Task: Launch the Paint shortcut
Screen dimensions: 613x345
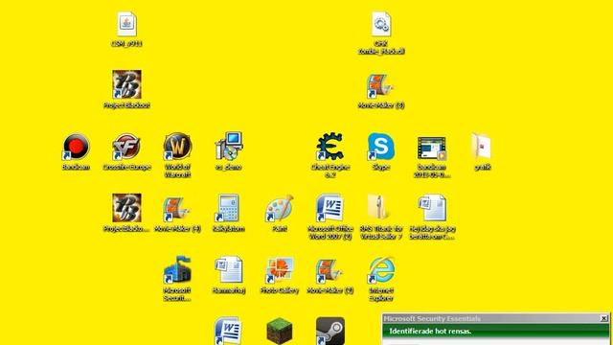Action: click(280, 208)
